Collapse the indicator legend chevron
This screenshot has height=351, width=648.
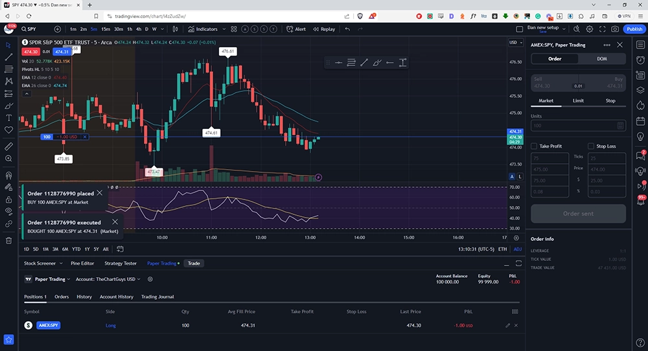click(x=27, y=94)
